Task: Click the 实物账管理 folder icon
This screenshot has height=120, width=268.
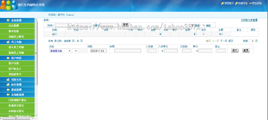Action: (8, 95)
